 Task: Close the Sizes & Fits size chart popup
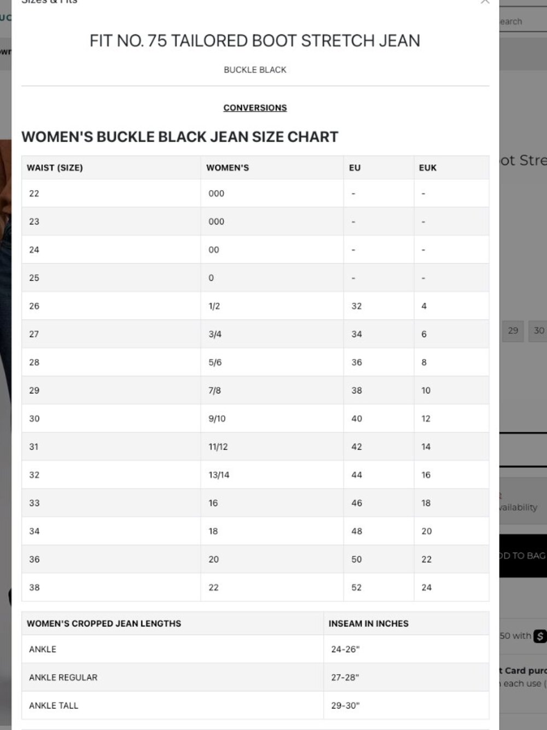pos(485,2)
